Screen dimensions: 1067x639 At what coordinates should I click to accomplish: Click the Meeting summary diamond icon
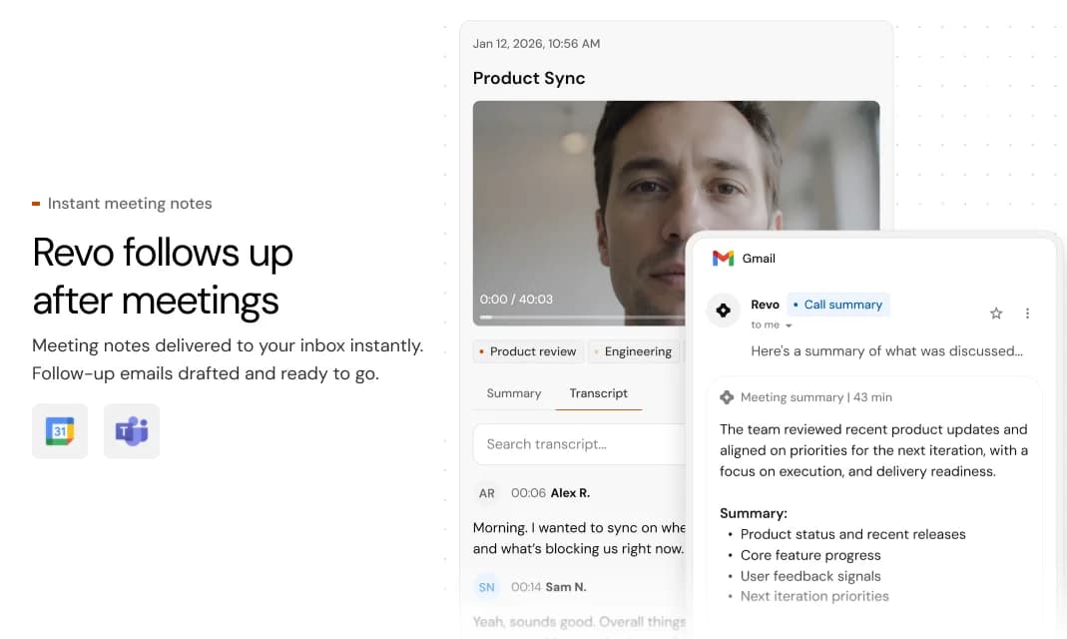tap(727, 396)
